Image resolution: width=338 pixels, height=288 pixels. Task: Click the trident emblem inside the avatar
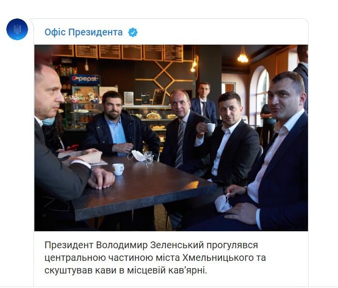pos(17,29)
